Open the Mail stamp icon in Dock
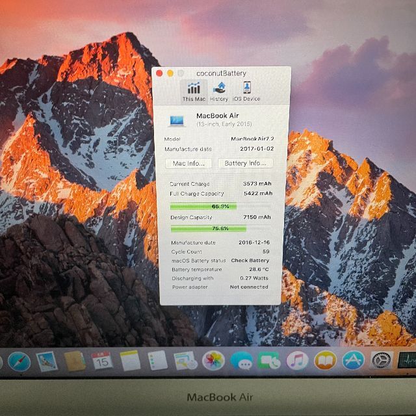Image resolution: width=416 pixels, height=416 pixels. point(47,361)
